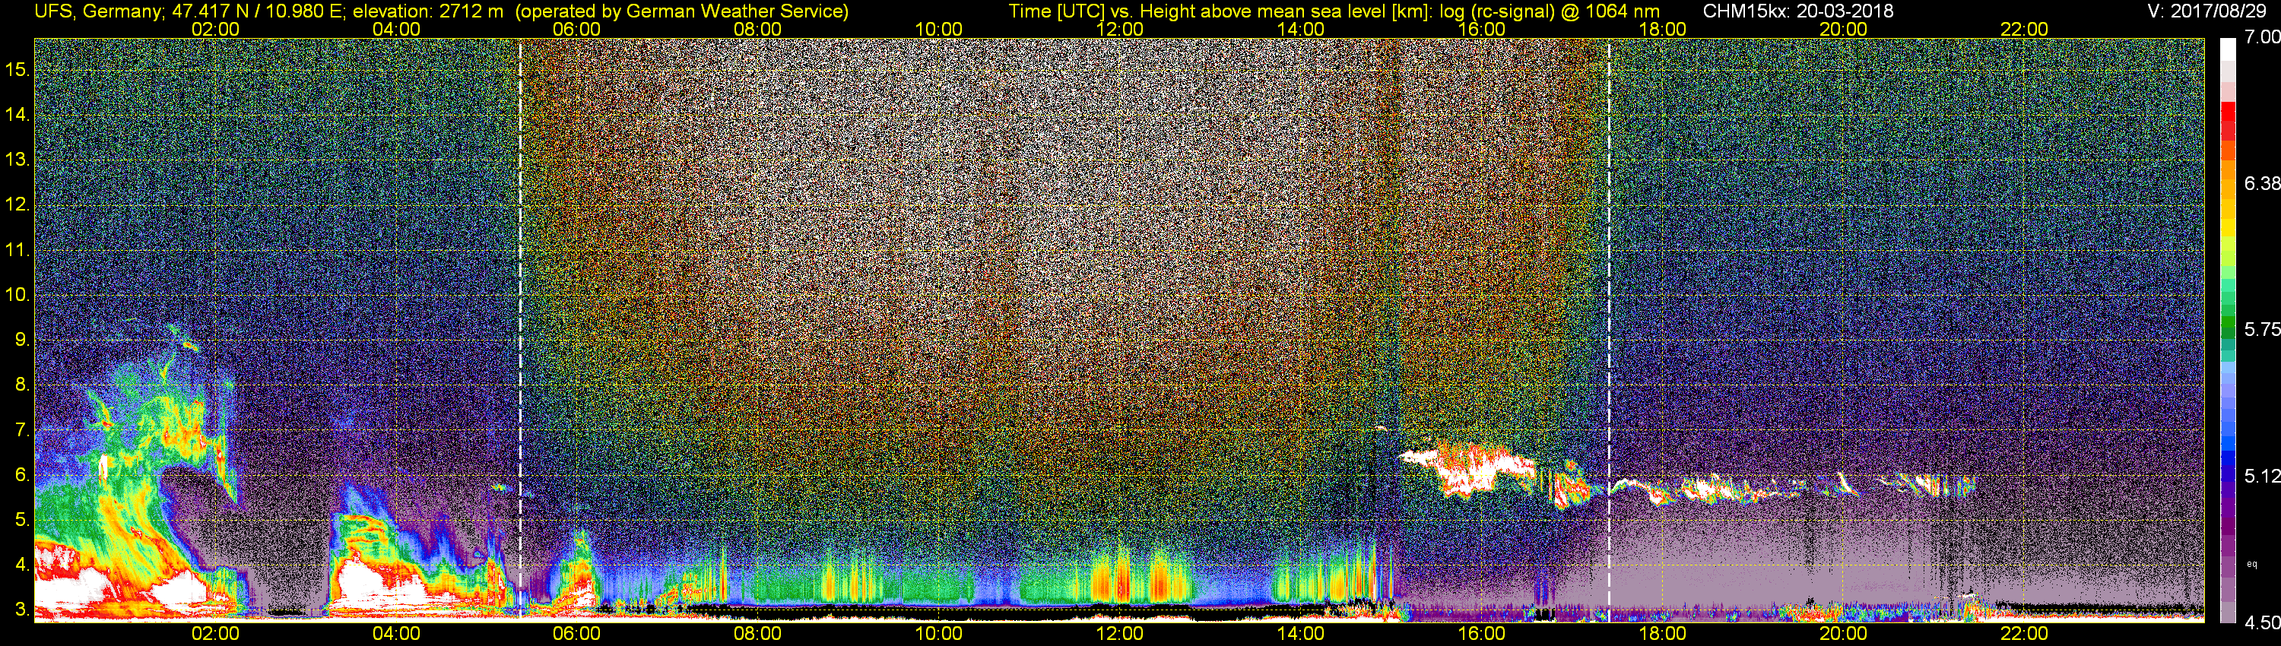Viewport: 2281px width, 646px height.
Task: Click "(operated by German Weather Service)" text
Action: [x=682, y=11]
